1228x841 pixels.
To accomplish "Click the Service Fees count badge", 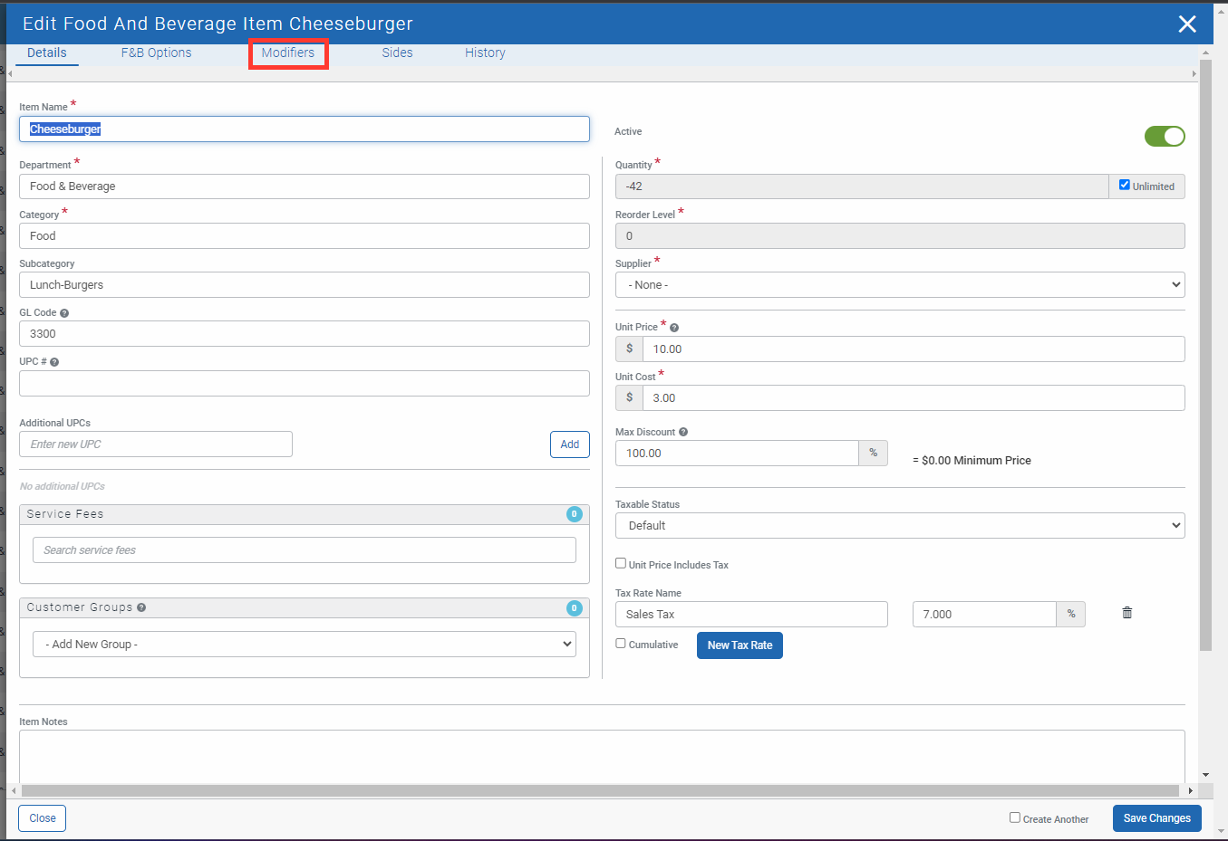I will coord(574,514).
